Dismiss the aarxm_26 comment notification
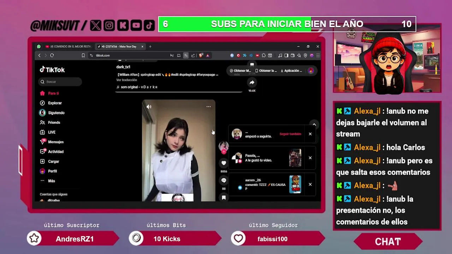This screenshot has height=254, width=452. [x=310, y=184]
